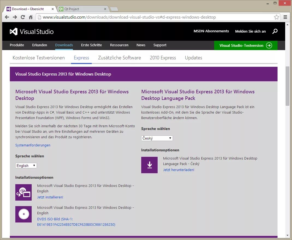292x240 pixels.
Task: Open the Ressourcen nav item
Action: tap(119, 45)
